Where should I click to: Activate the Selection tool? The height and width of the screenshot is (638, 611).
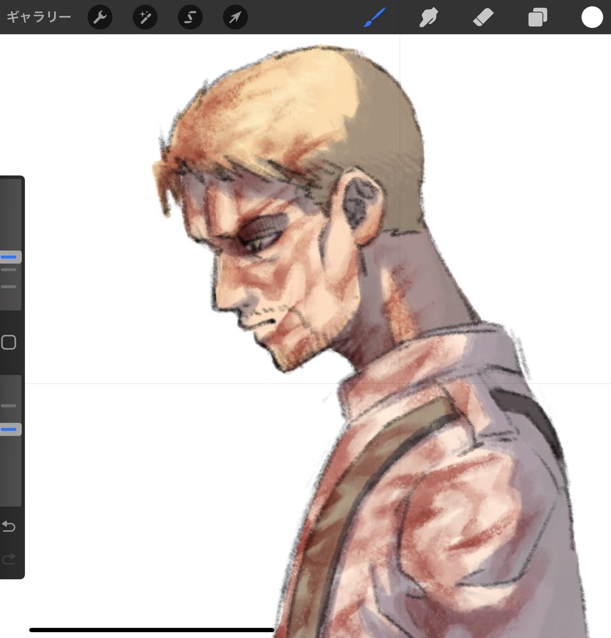[x=190, y=18]
